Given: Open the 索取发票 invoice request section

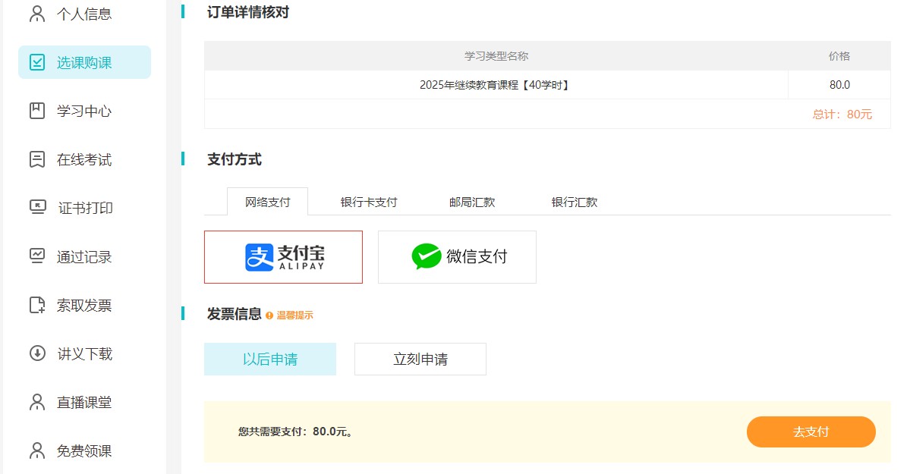Looking at the screenshot, I should [x=85, y=305].
